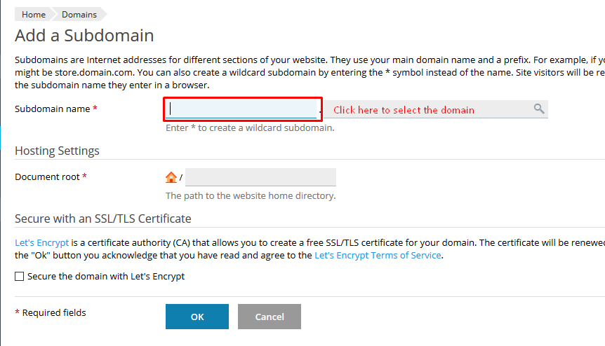Click the "Required fields" note

[x=54, y=312]
